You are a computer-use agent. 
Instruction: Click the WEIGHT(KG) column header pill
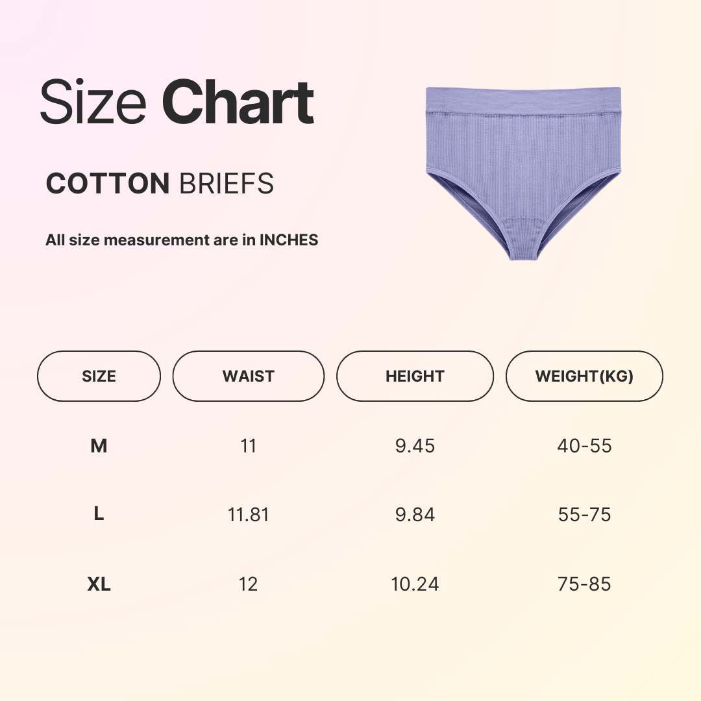pyautogui.click(x=584, y=376)
